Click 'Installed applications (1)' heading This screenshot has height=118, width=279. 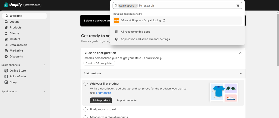click(128, 14)
